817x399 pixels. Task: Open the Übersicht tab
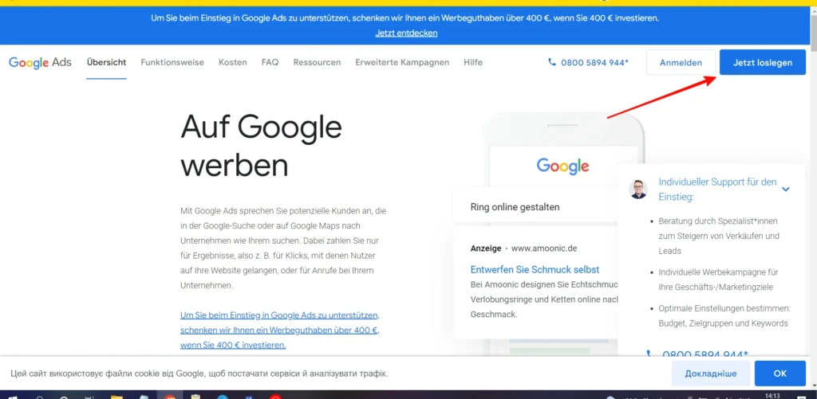coord(106,62)
